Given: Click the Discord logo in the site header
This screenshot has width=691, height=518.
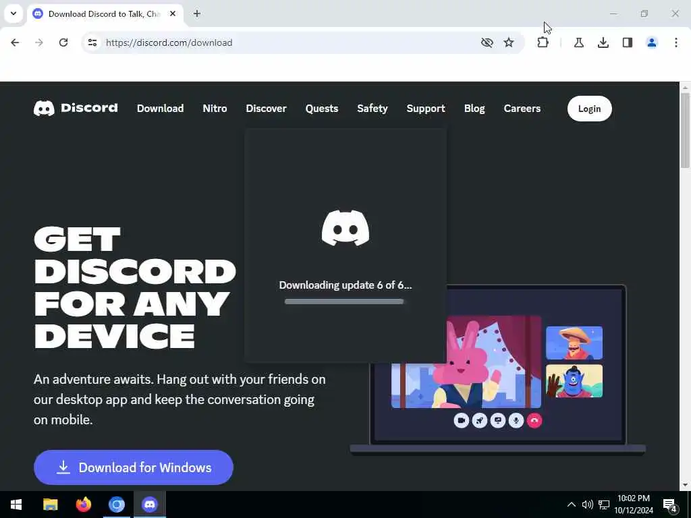Looking at the screenshot, I should [76, 109].
